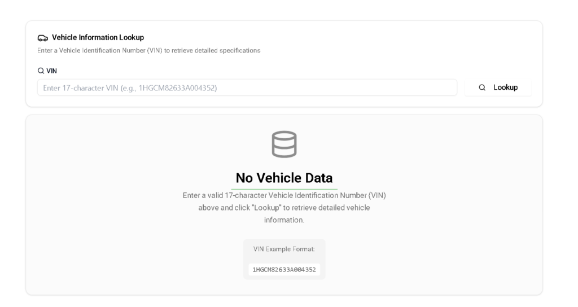
Task: Click the search icon inside the Lookup button
Action: 481,87
